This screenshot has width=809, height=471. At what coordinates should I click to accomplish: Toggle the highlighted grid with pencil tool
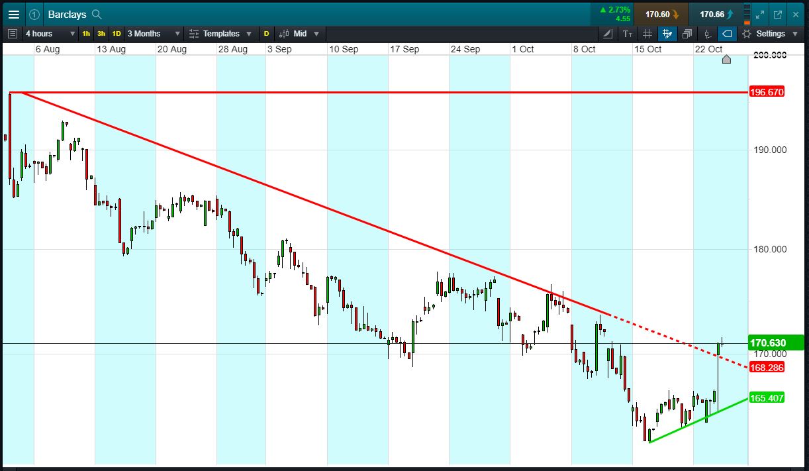667,33
